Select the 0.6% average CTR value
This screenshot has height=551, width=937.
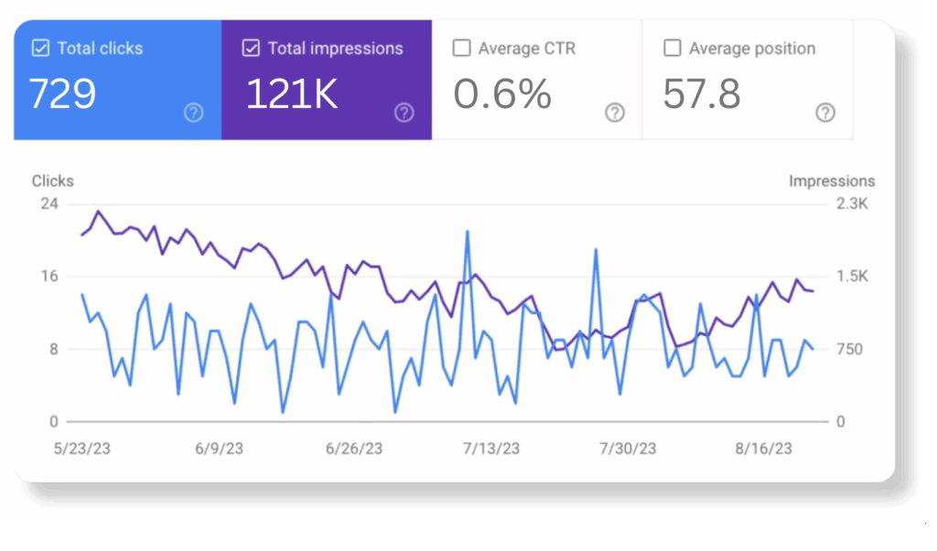(x=502, y=93)
